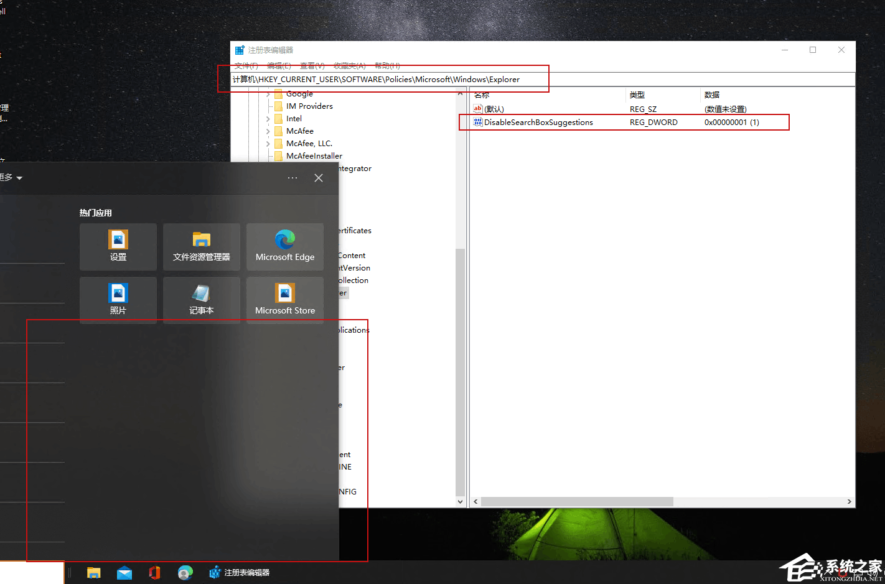
Task: Open the search panel more options (…) button
Action: tap(293, 178)
